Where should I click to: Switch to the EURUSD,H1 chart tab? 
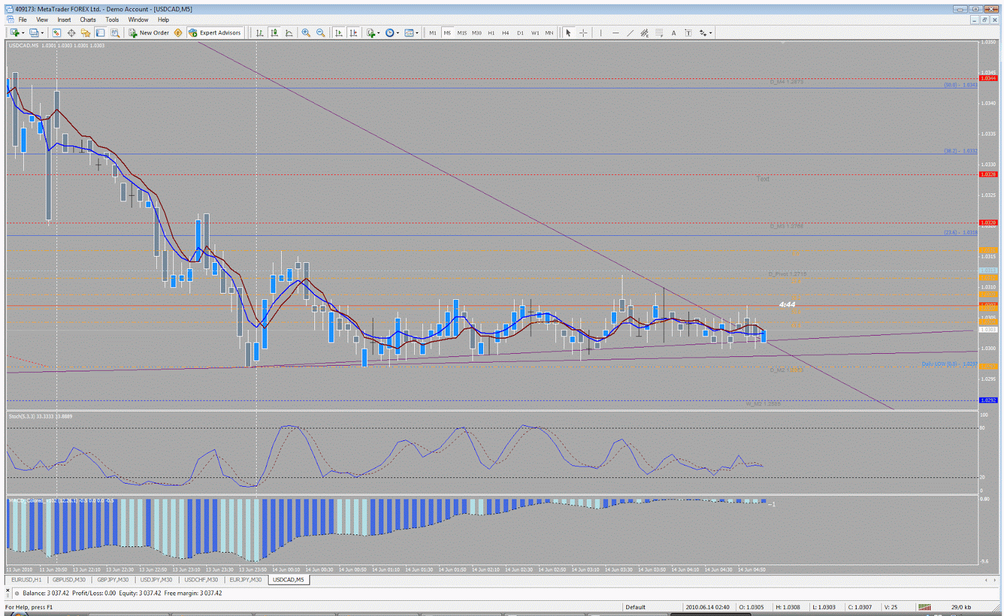tap(26, 580)
